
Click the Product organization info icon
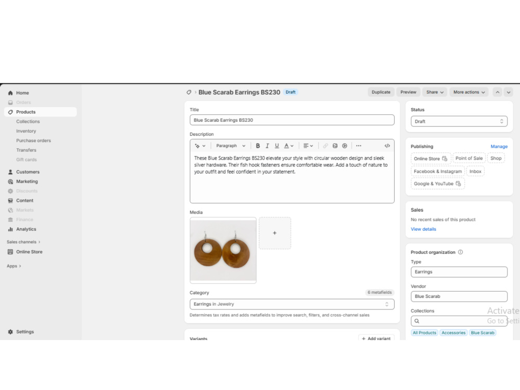pyautogui.click(x=460, y=252)
